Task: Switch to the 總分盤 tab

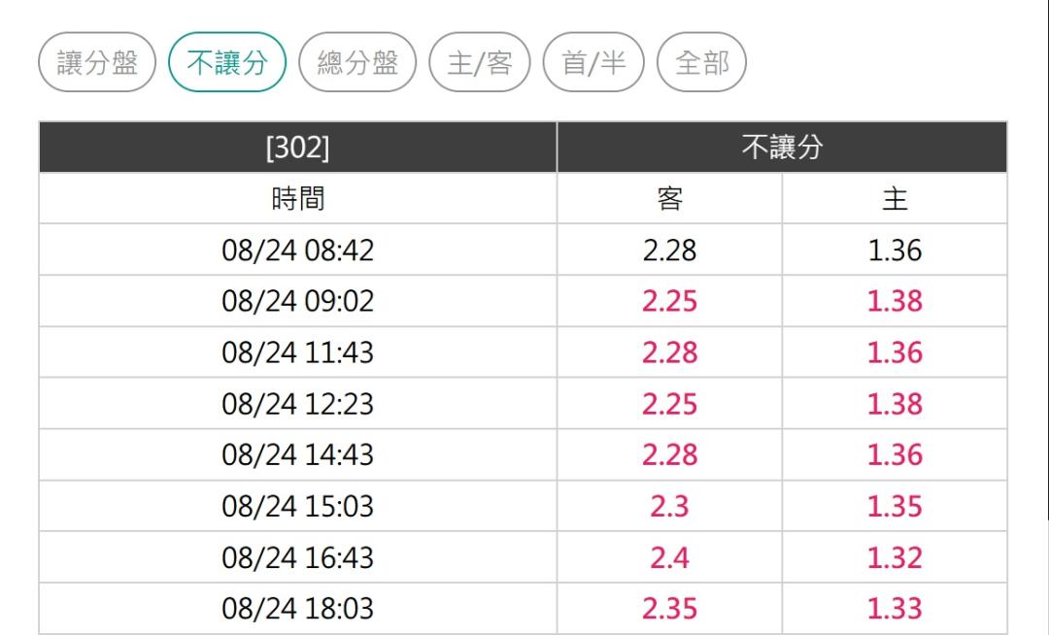Action: coord(357,62)
